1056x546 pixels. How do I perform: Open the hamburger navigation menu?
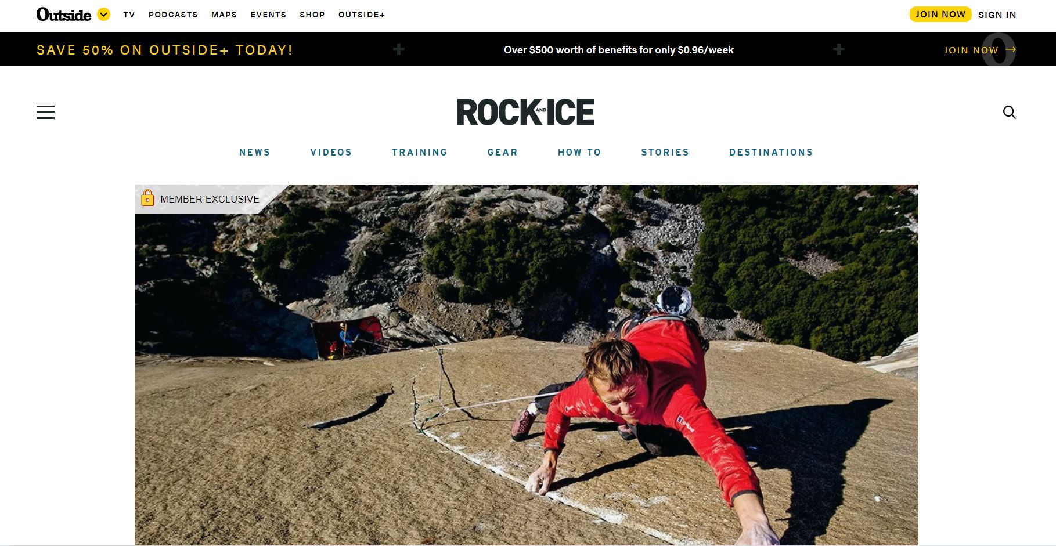(x=45, y=112)
